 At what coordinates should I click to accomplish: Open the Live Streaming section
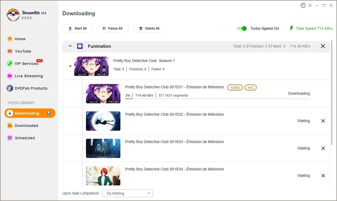(10, 76)
